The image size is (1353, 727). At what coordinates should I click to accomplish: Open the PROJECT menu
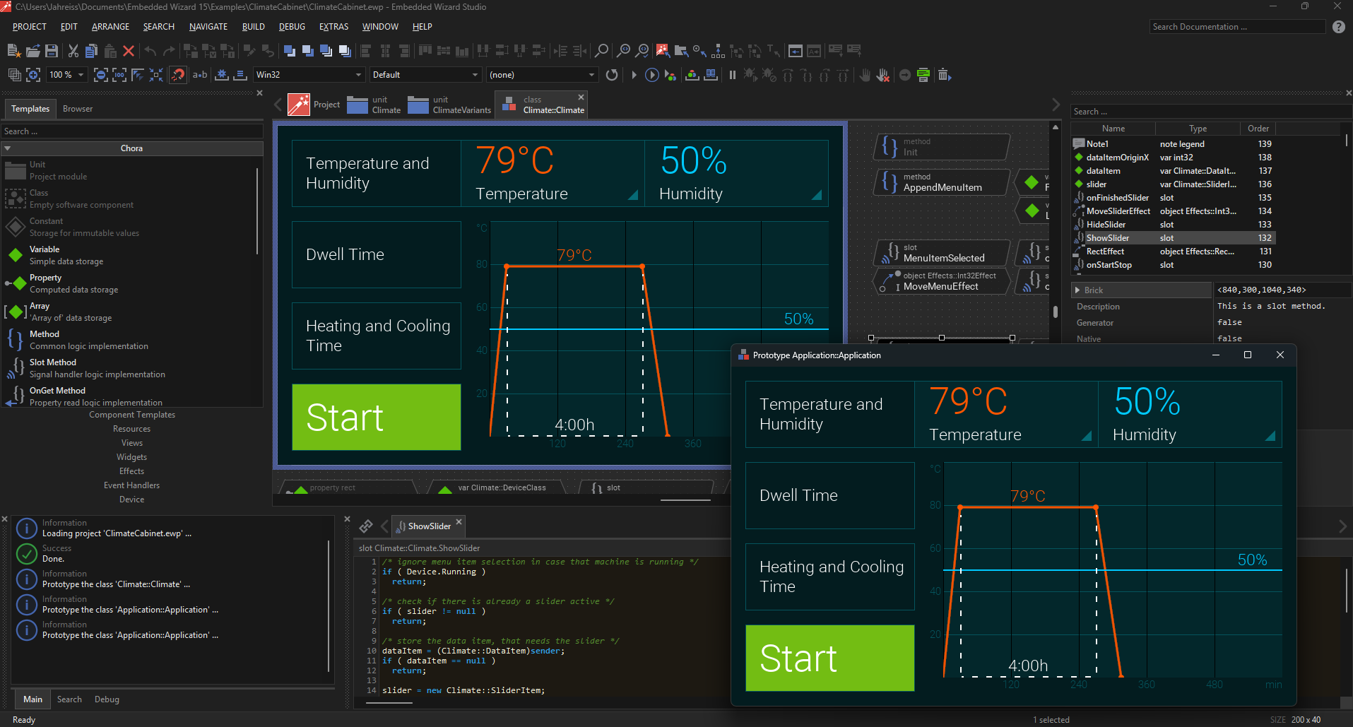point(30,27)
